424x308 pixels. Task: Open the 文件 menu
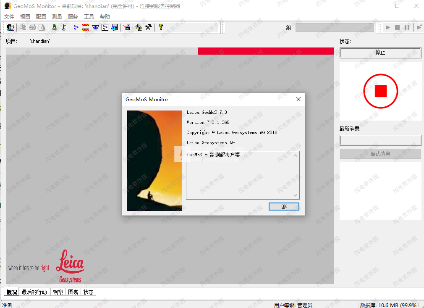point(9,16)
